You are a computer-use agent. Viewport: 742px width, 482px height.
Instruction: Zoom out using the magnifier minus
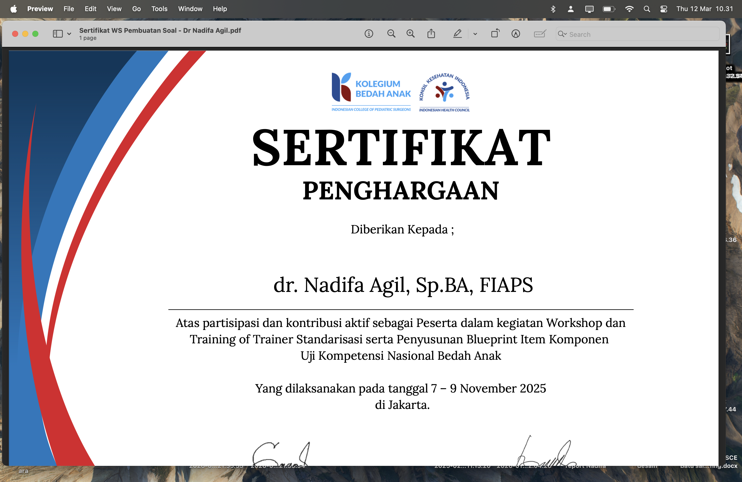coord(391,34)
